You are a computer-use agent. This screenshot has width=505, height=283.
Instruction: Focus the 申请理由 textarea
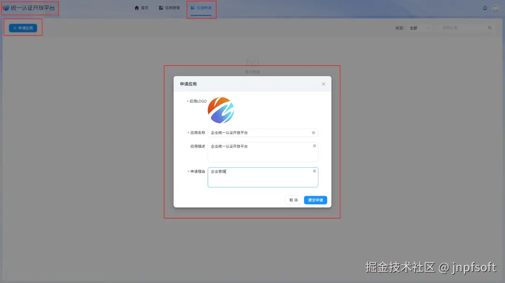tap(263, 177)
